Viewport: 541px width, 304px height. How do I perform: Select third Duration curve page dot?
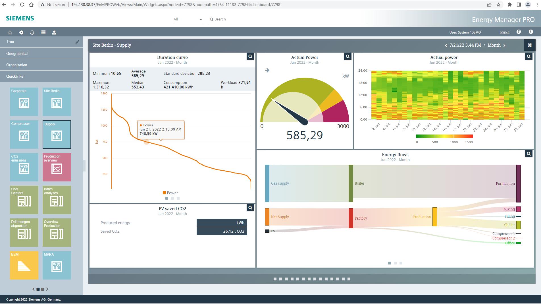(178, 198)
